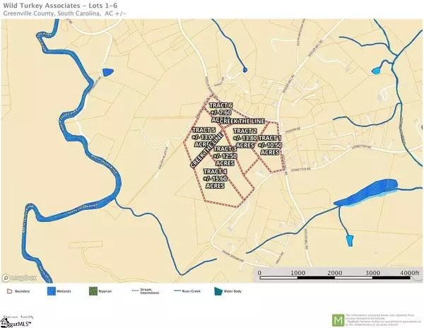Click the Boundary legend icon

8,291
